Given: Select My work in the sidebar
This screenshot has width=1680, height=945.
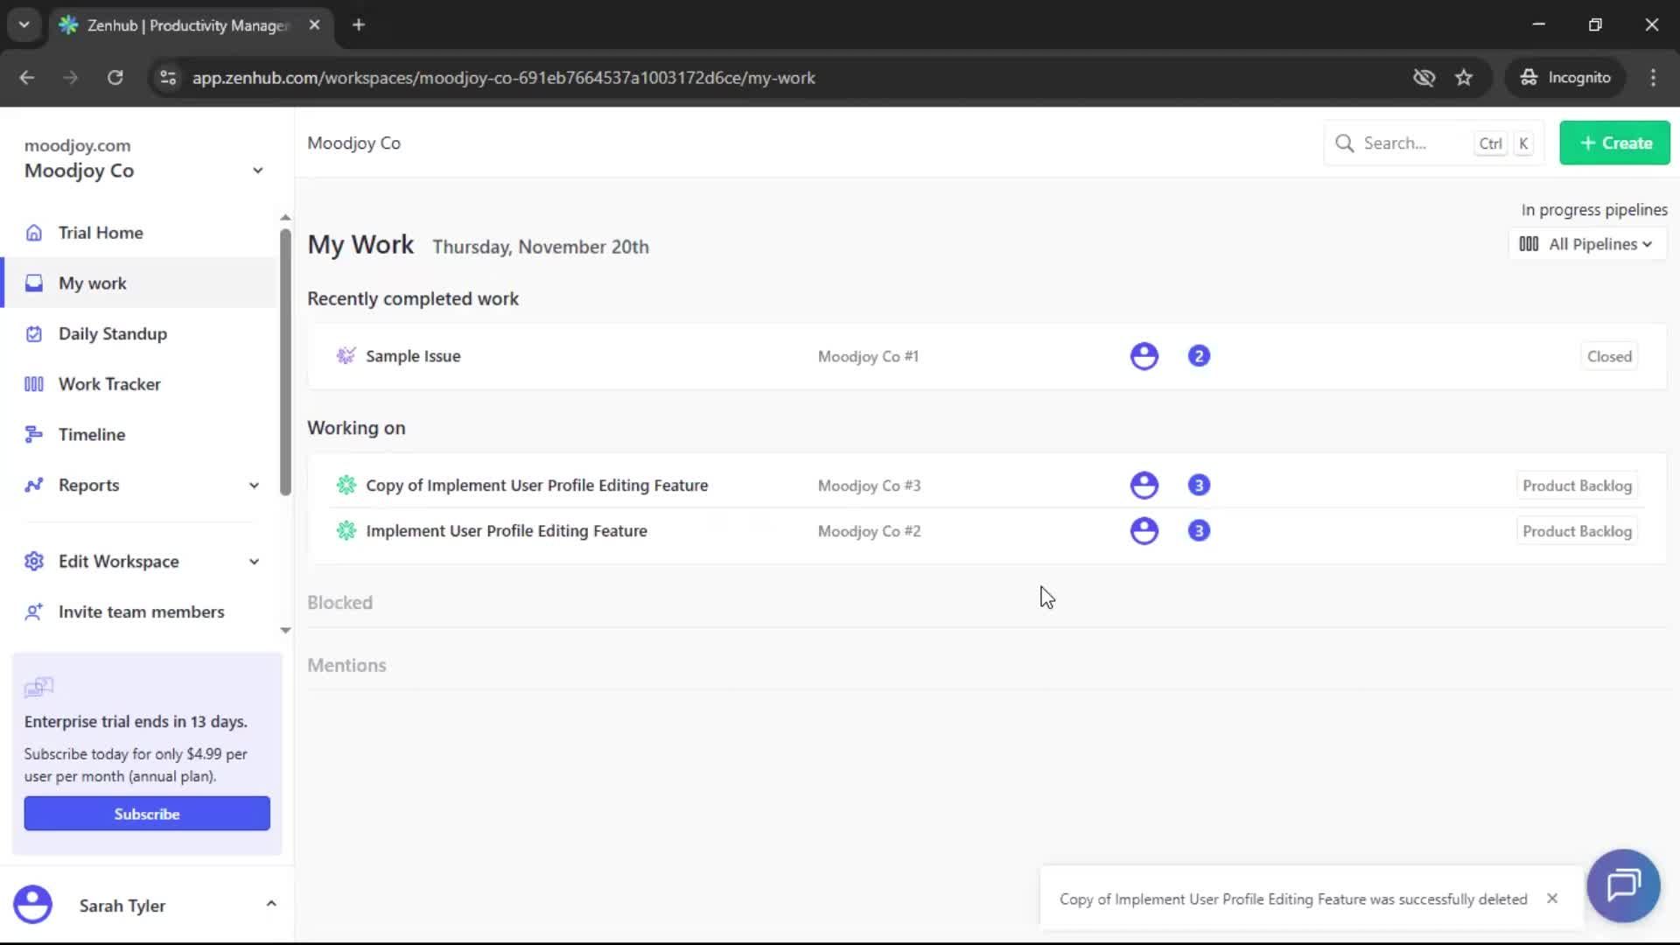Looking at the screenshot, I should tap(91, 283).
